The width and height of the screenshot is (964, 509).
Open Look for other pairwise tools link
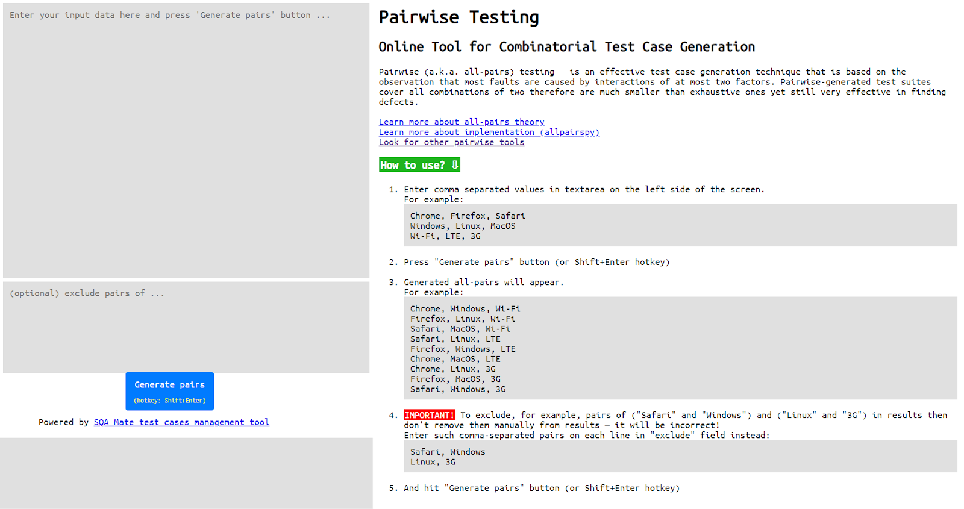pyautogui.click(x=451, y=142)
